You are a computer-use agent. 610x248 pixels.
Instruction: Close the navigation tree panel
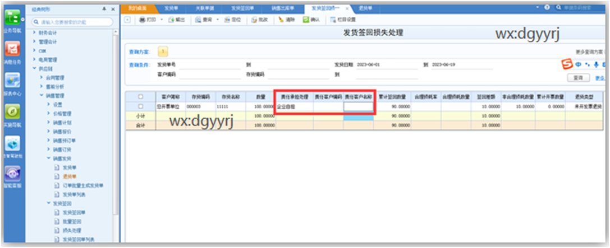click(113, 9)
